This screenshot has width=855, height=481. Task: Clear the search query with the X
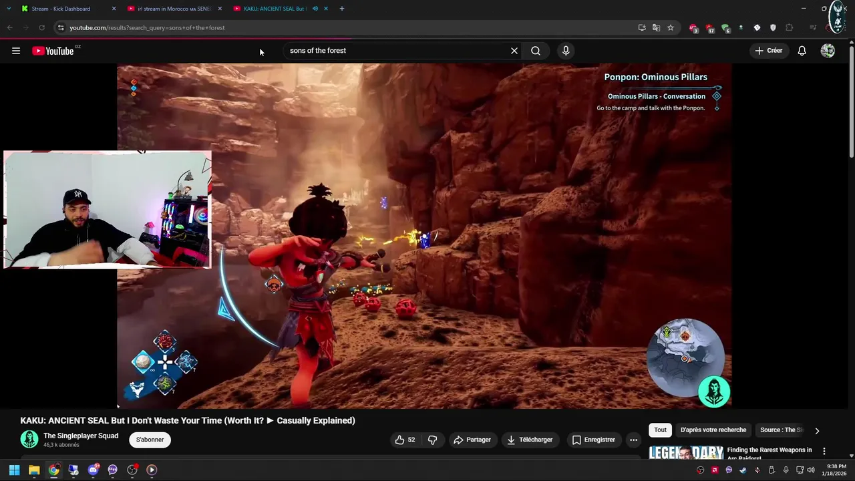pyautogui.click(x=514, y=51)
